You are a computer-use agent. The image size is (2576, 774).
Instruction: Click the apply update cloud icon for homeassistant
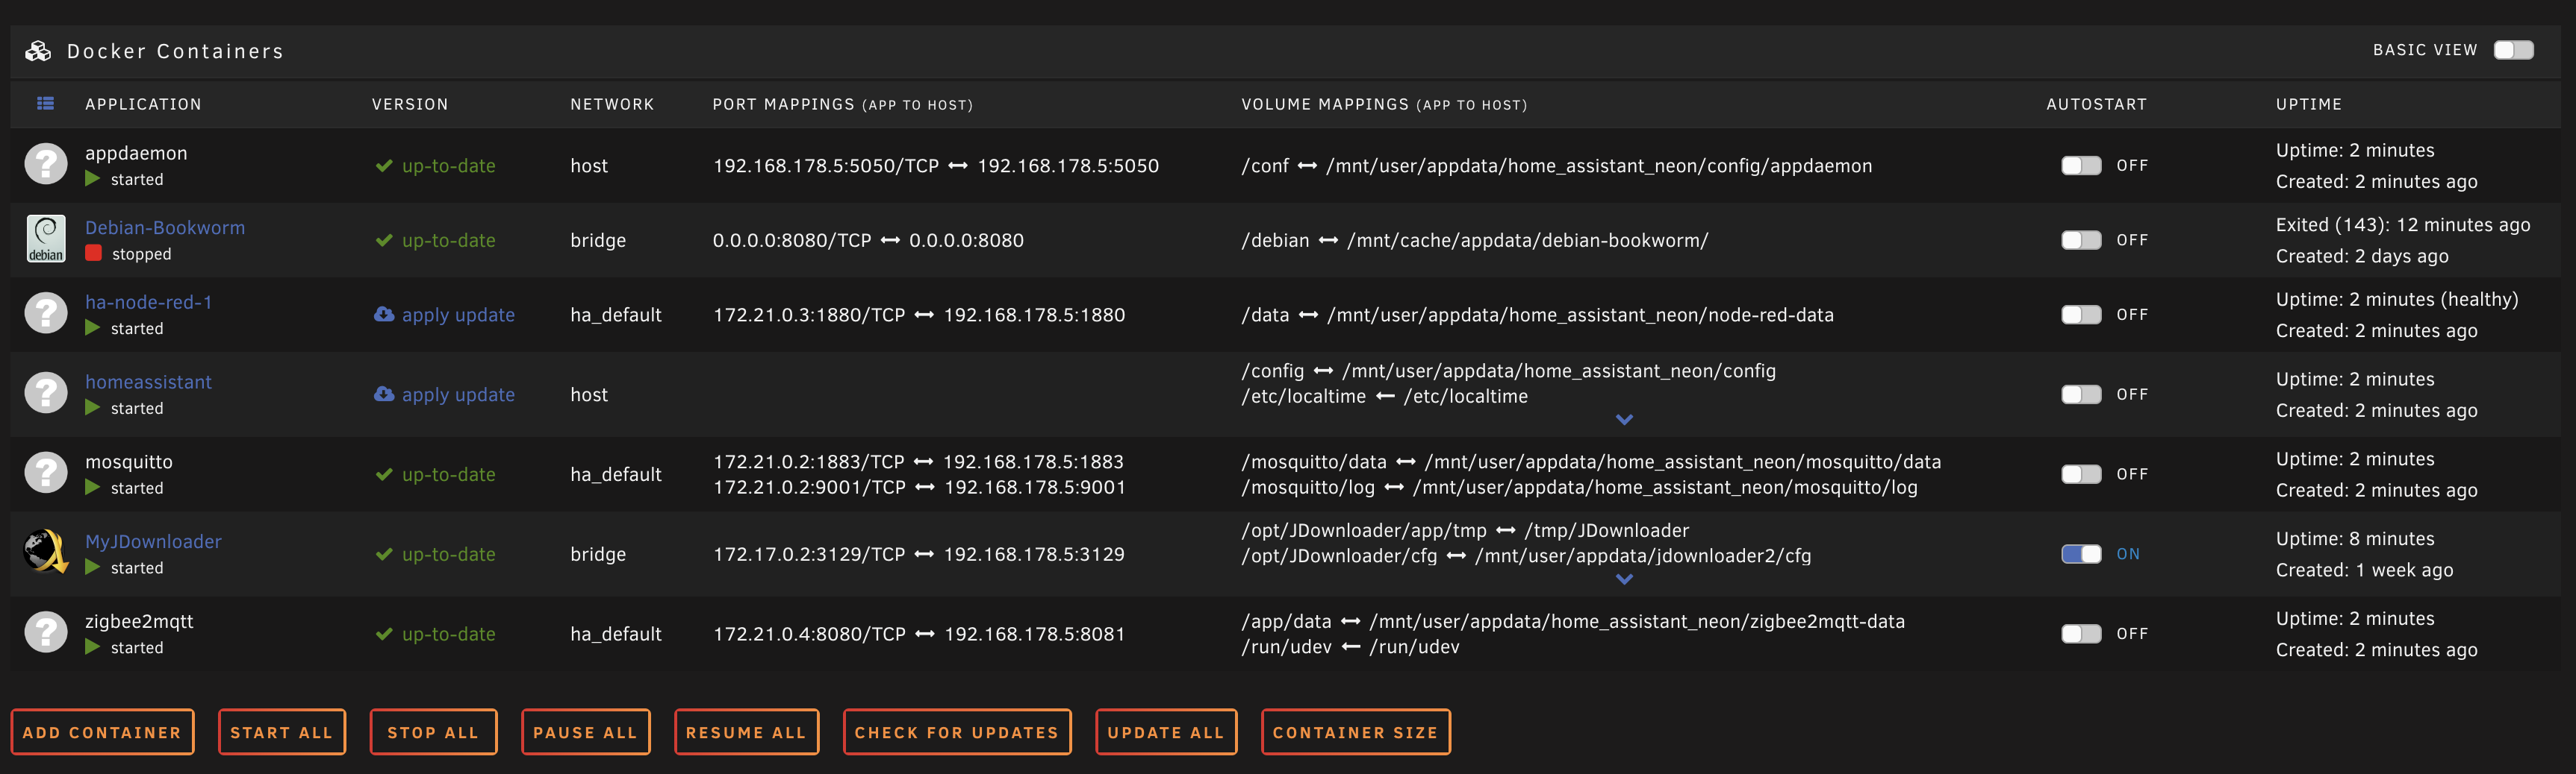pyautogui.click(x=384, y=394)
